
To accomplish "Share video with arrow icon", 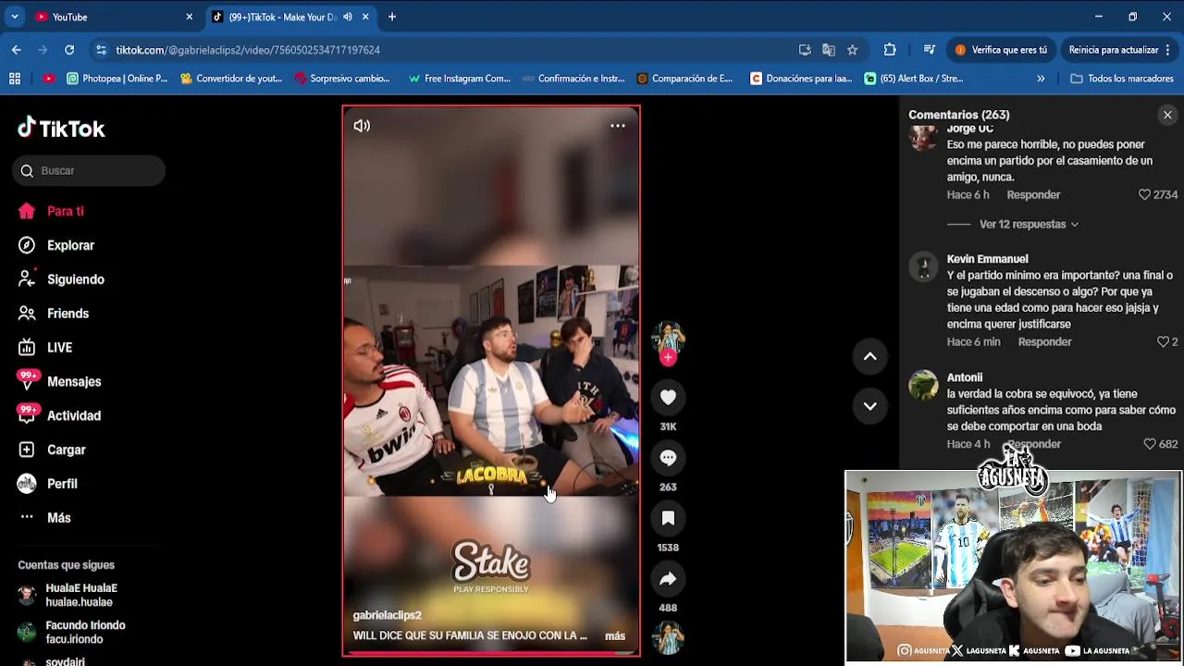I will point(668,579).
